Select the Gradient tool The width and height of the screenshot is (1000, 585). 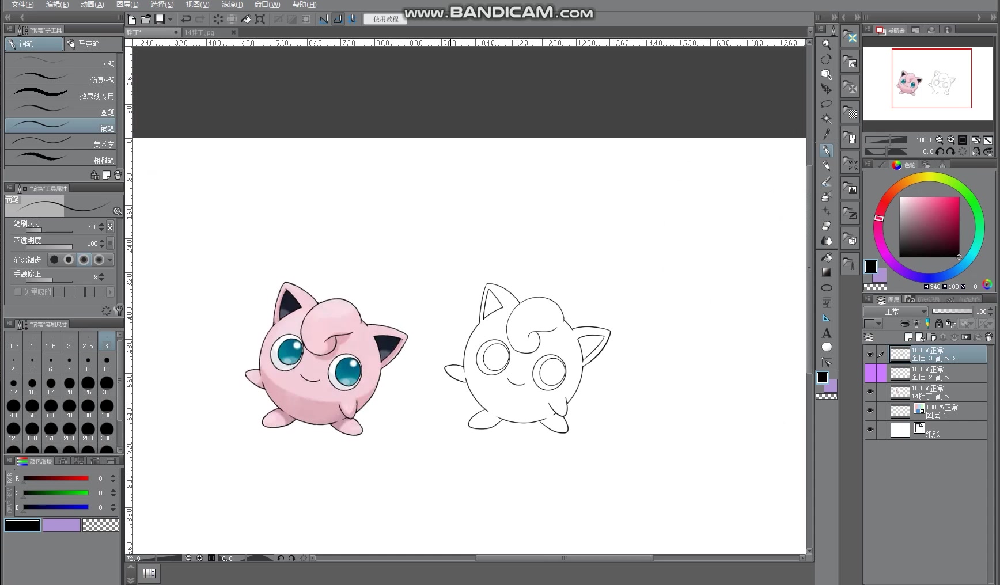826,272
